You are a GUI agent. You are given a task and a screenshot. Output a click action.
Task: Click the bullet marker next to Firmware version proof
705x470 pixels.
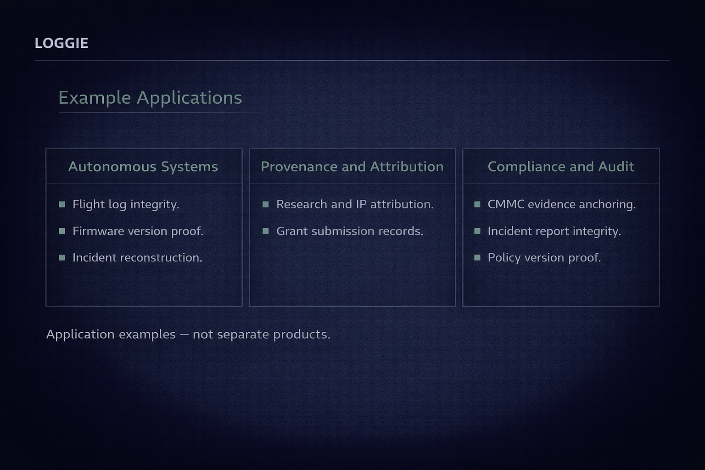(62, 231)
